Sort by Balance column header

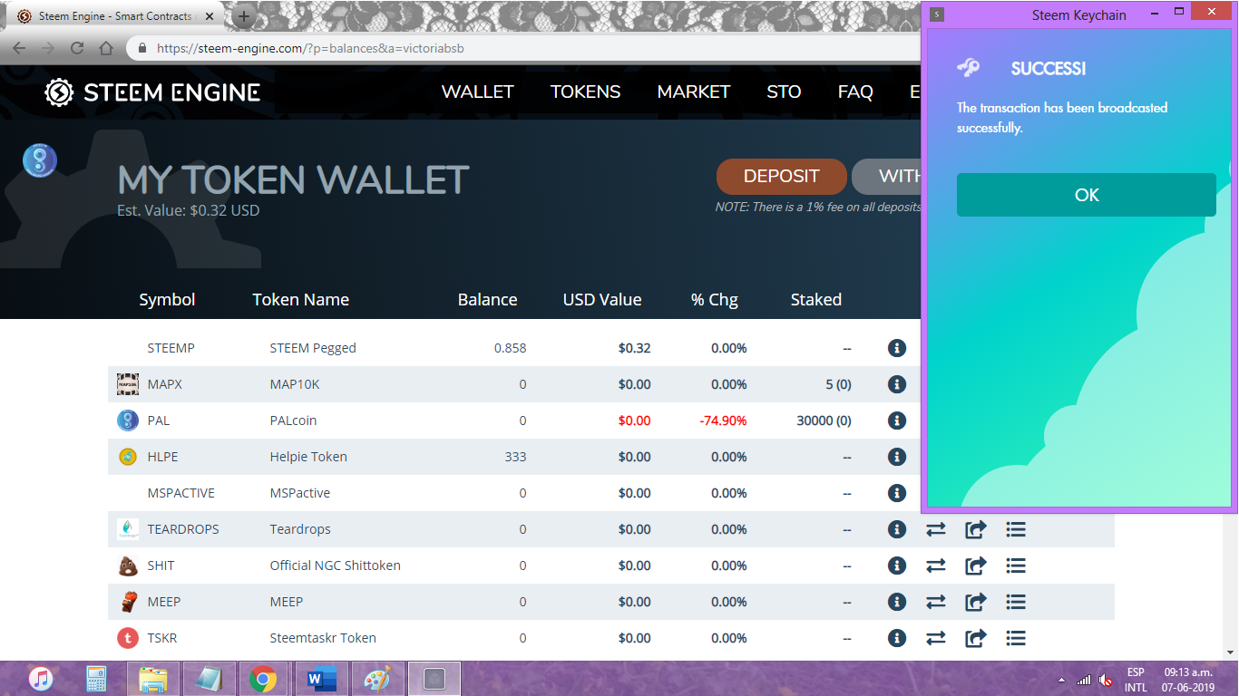(x=488, y=300)
